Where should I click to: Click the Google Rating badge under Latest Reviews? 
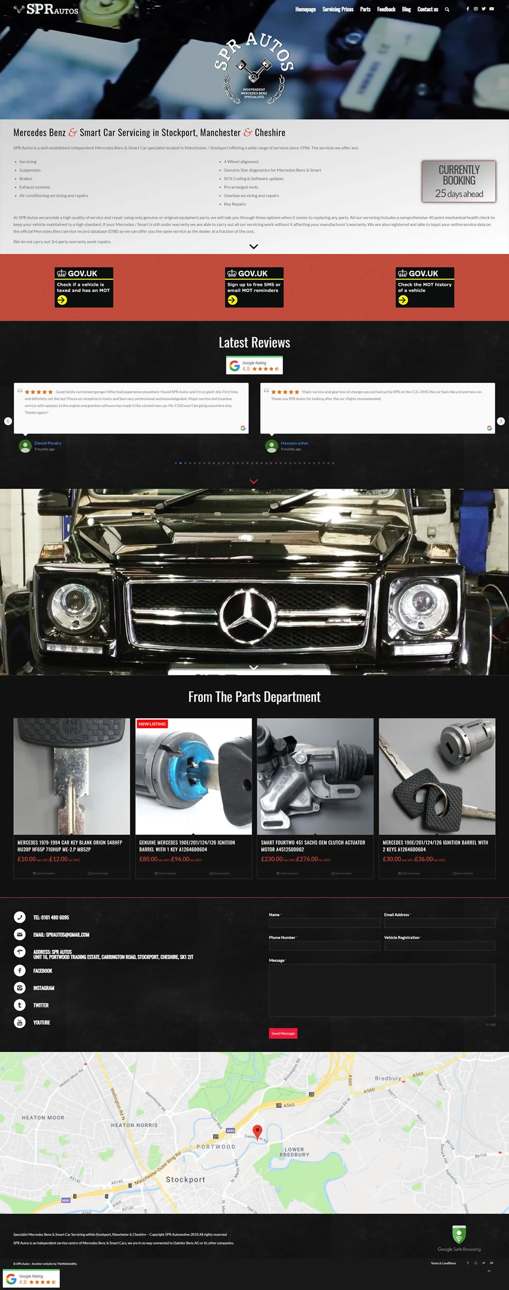click(254, 365)
